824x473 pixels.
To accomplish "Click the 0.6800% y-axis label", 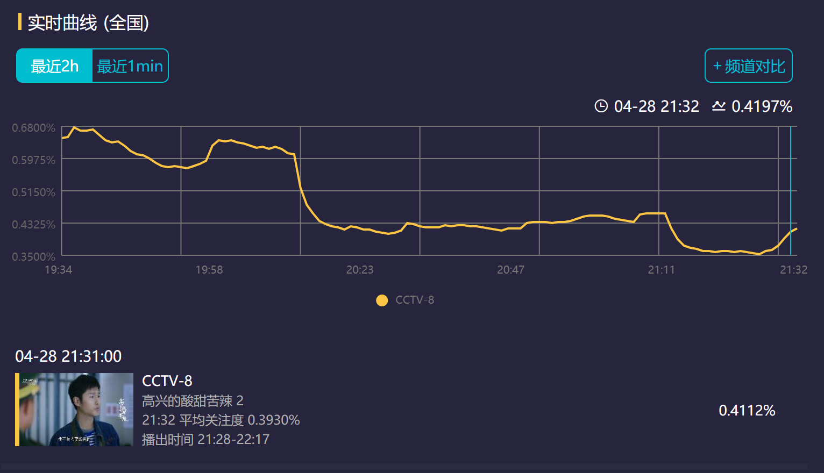I will pyautogui.click(x=34, y=128).
